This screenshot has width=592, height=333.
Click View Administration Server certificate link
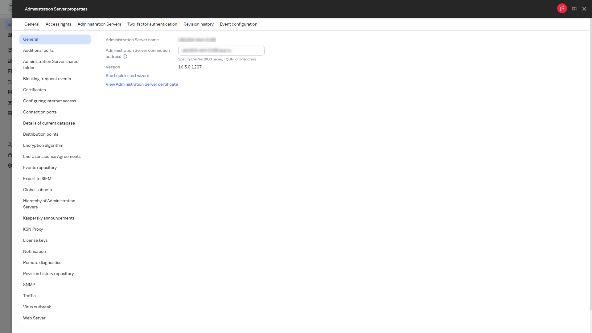point(142,84)
